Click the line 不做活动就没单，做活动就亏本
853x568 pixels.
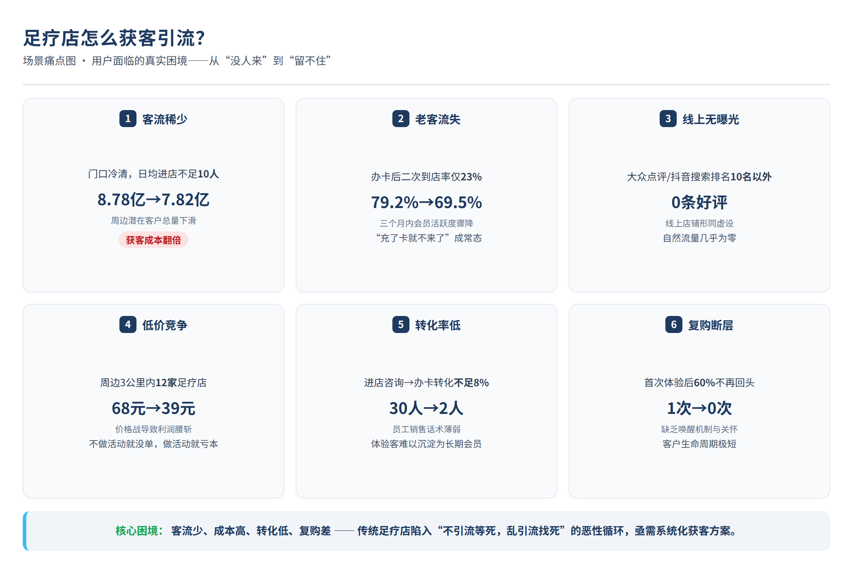point(154,444)
